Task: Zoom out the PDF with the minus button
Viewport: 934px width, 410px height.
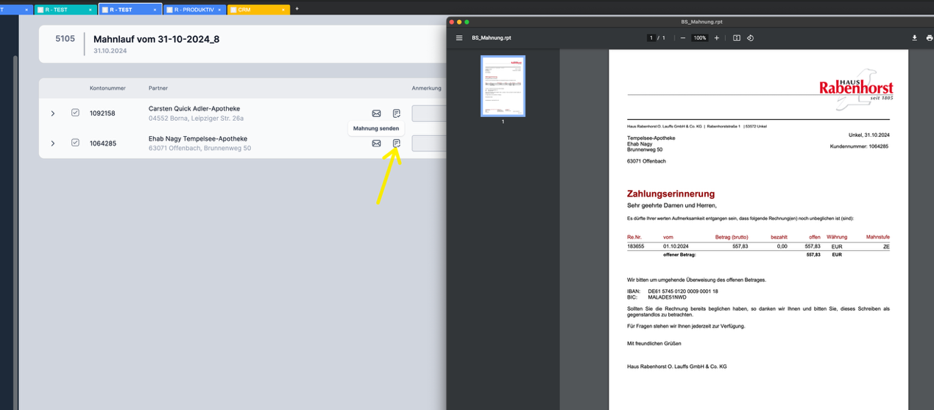Action: (683, 38)
